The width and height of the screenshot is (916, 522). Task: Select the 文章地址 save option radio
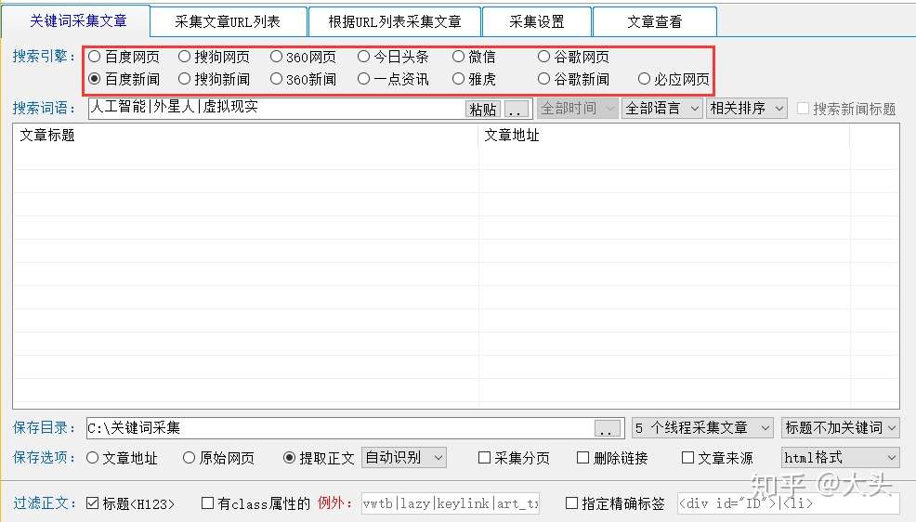pyautogui.click(x=92, y=458)
